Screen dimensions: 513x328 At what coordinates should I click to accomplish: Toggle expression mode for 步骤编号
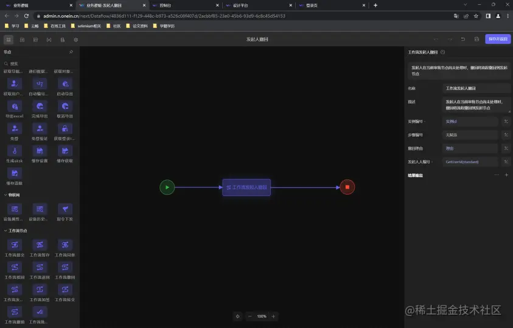tap(506, 134)
